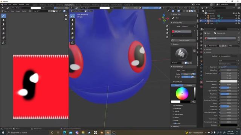The width and height of the screenshot is (241, 135).
Task: Select the Clone tool in 3D viewport toolbar
Action: click(x=73, y=29)
